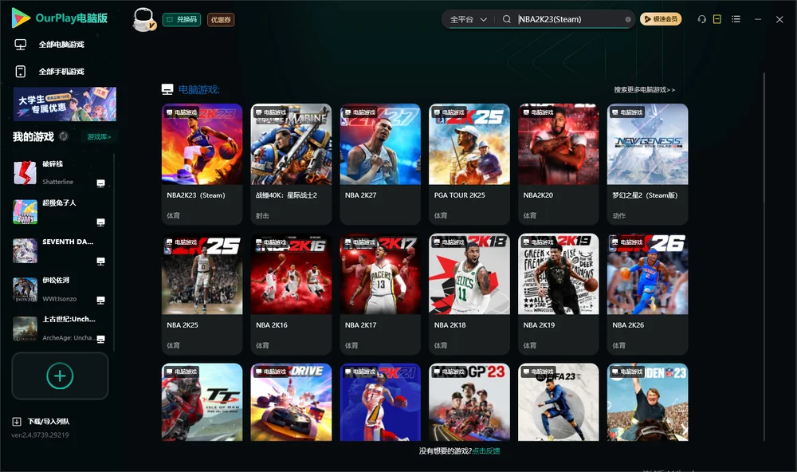The width and height of the screenshot is (797, 472).
Task: Open 全部手机游戏 in the sidebar
Action: [x=61, y=71]
